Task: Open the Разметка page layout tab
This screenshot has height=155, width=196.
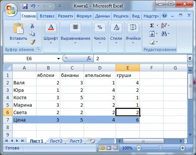Action: 65,16
